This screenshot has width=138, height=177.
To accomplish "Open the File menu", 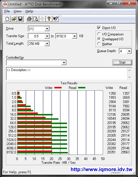I will pos(7,11).
